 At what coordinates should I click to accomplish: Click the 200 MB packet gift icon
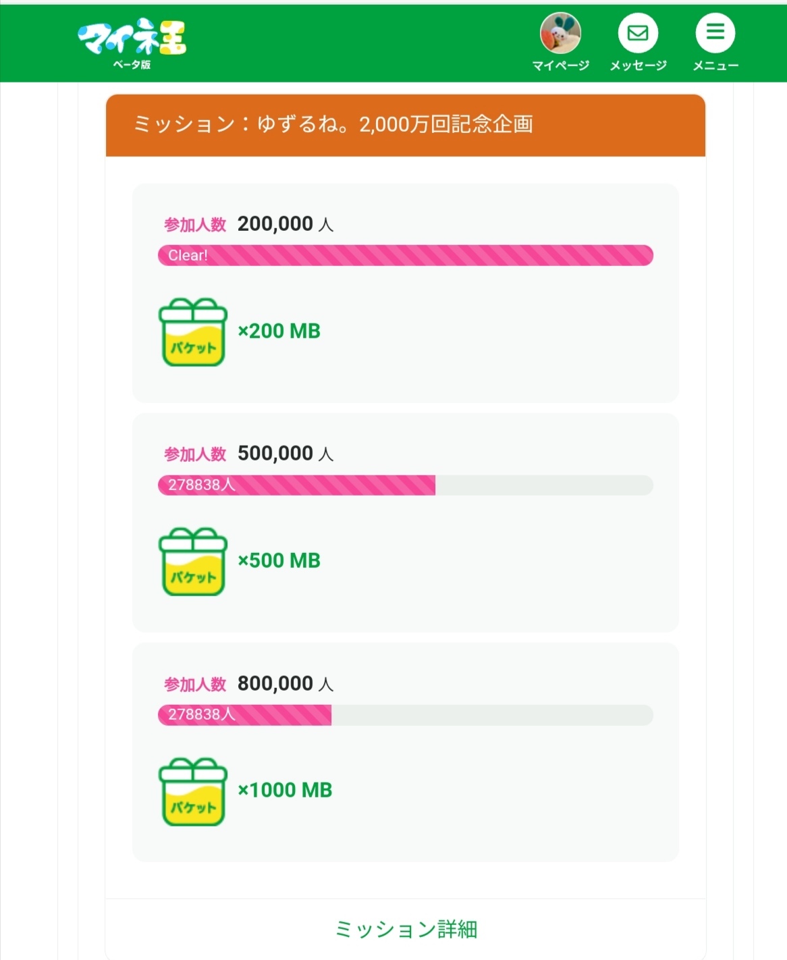[193, 332]
